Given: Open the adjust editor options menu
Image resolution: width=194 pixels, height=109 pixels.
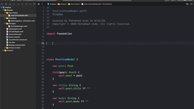Looking at the screenshot, I should coord(187,4).
